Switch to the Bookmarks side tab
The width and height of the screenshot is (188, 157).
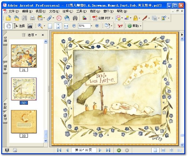point(5,68)
